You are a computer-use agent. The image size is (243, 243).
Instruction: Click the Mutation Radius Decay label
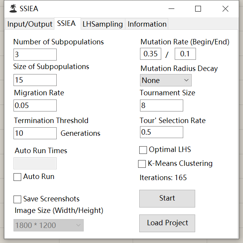pyautogui.click(x=179, y=69)
